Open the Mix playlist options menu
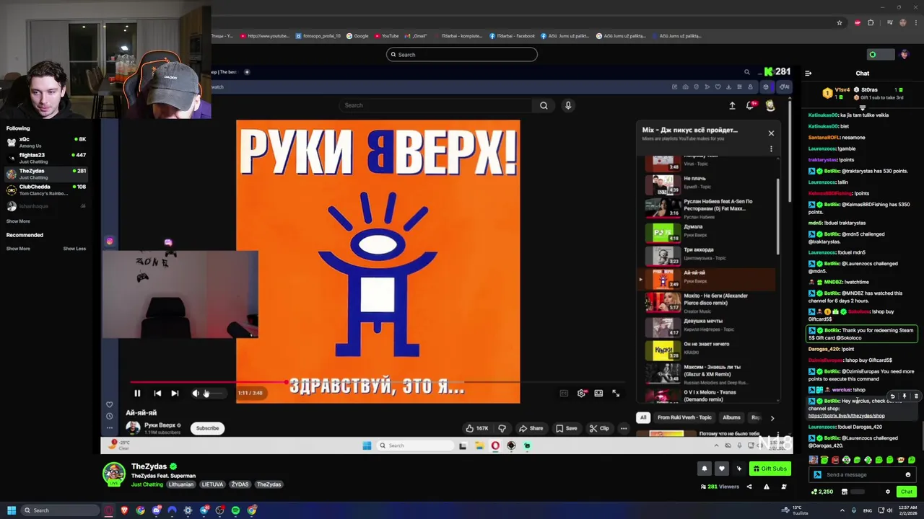This screenshot has width=924, height=519. [771, 149]
